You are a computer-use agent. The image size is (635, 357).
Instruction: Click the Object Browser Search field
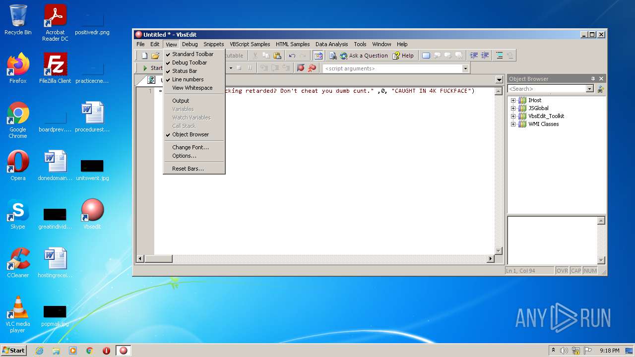point(547,89)
